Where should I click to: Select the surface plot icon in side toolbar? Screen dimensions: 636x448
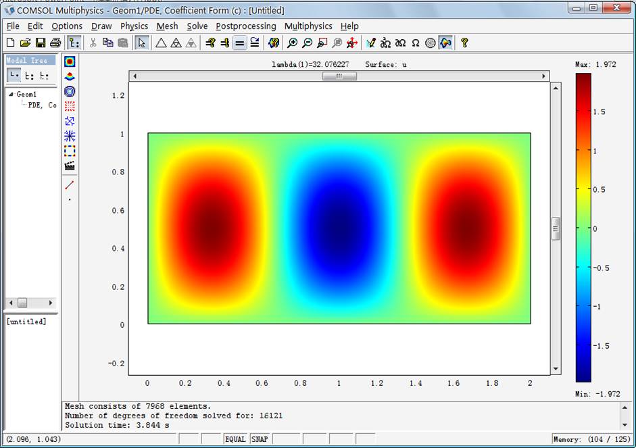coord(70,61)
